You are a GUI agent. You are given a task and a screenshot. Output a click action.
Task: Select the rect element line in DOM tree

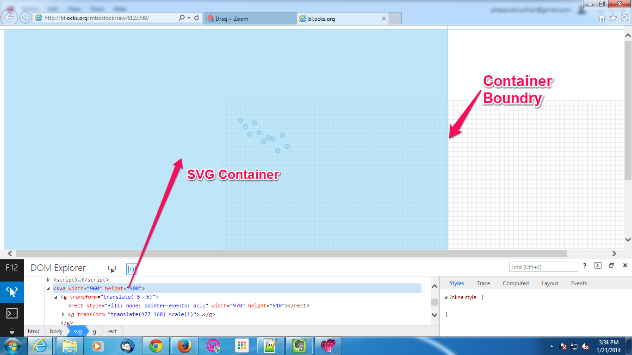188,306
